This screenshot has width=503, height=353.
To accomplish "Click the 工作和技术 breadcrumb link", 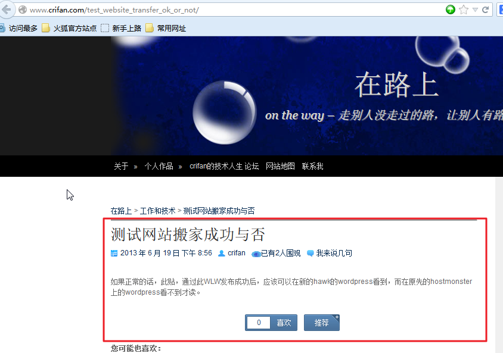I will (x=157, y=211).
